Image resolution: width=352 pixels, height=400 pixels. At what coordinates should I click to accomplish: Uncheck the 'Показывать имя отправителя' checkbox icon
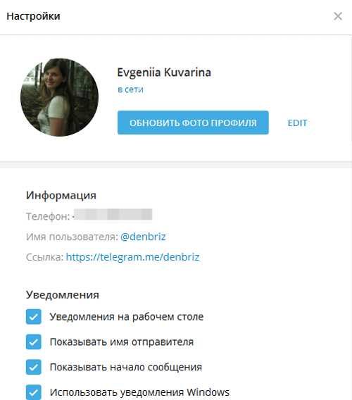click(x=33, y=342)
